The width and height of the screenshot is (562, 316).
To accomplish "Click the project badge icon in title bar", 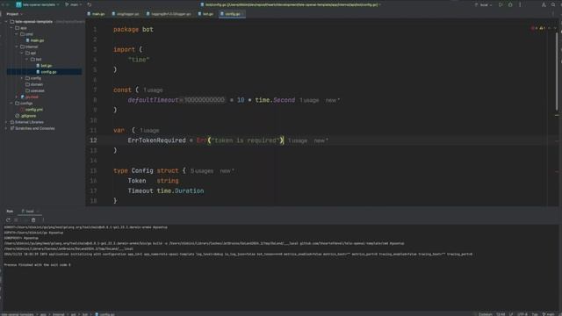I will (x=18, y=4).
